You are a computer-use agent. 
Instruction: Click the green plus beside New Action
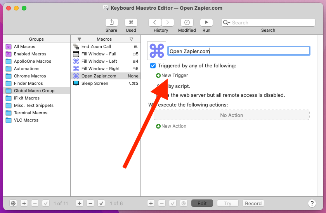click(158, 126)
